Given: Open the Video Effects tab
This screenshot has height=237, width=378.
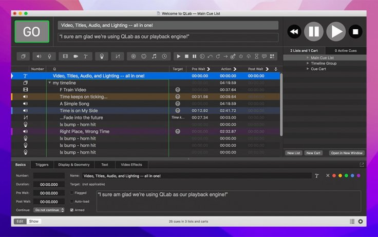Looking at the screenshot, I should pos(132,165).
